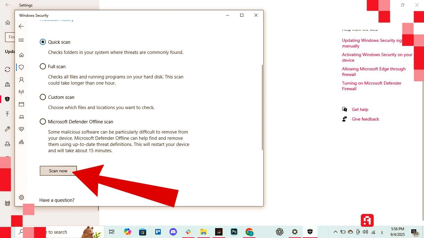Open OneDrive cloud tray icon
The width and height of the screenshot is (424, 238).
click(350, 232)
